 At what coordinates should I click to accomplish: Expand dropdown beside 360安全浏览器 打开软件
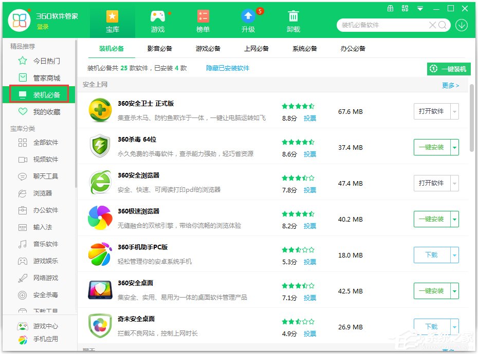[454, 183]
